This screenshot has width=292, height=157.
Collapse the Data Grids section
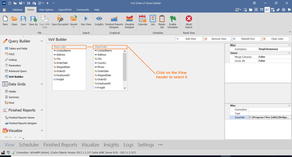(x=42, y=84)
